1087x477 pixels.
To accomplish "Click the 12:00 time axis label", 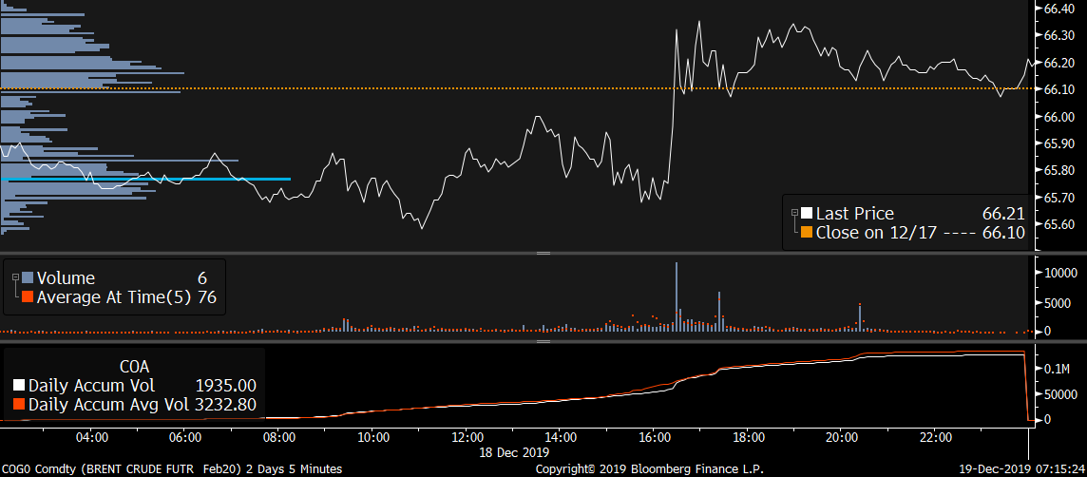I will 466,437.
